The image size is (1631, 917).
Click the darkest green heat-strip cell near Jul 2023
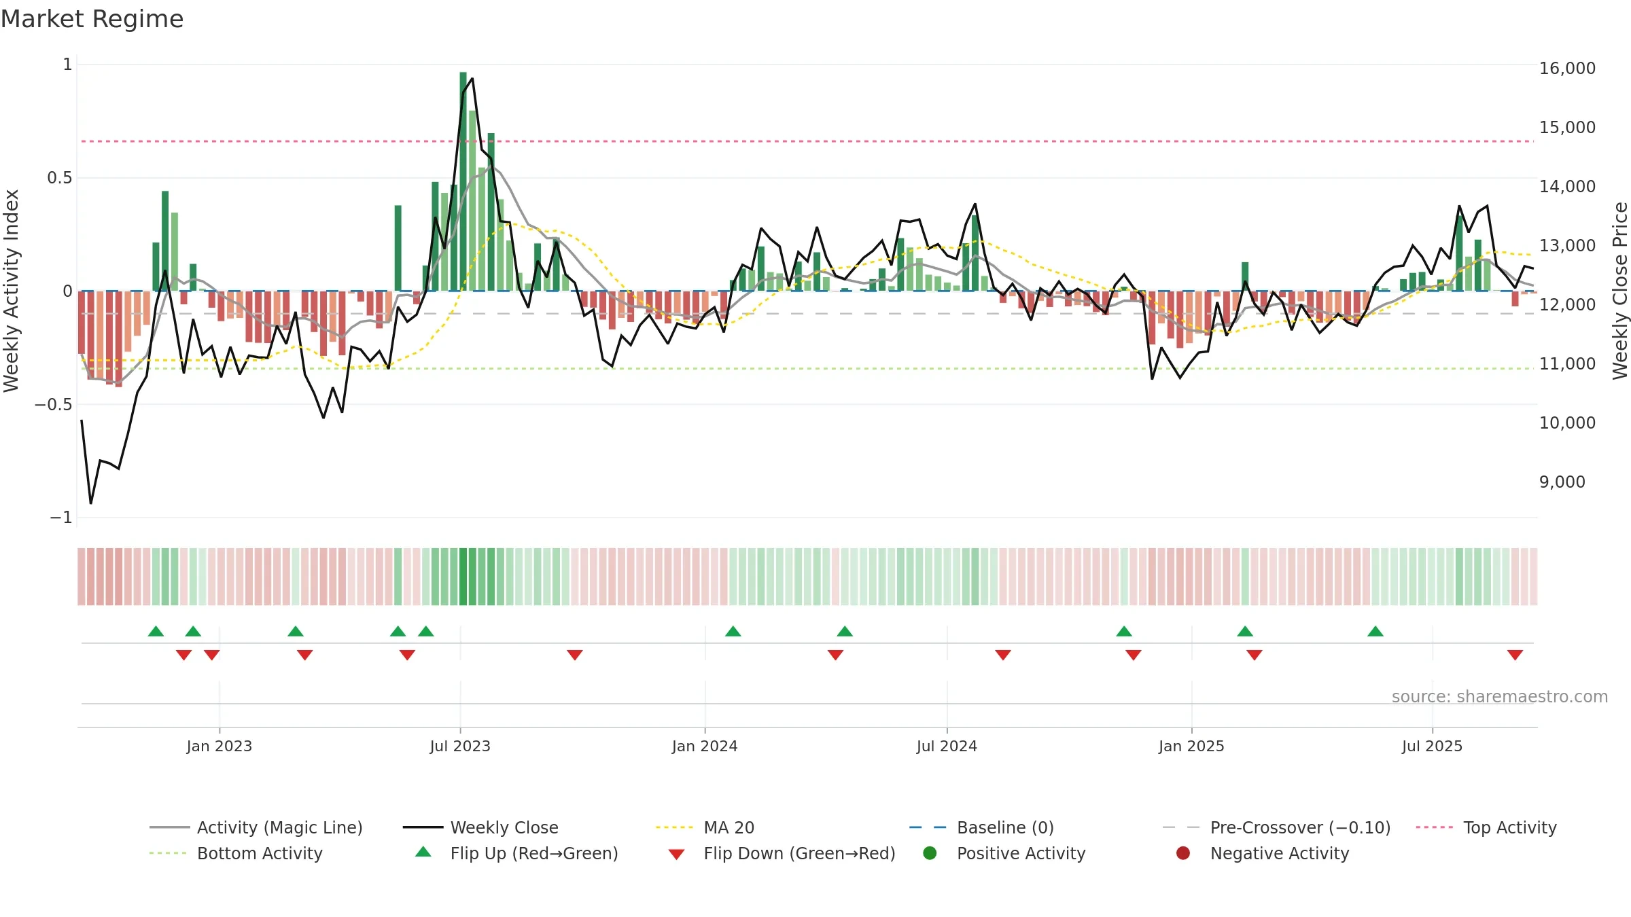[x=463, y=577]
